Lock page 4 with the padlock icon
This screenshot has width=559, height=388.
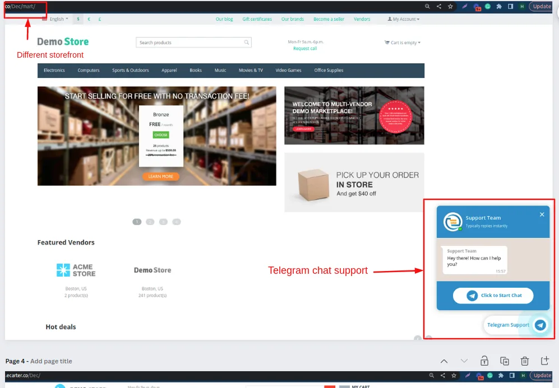tap(484, 361)
